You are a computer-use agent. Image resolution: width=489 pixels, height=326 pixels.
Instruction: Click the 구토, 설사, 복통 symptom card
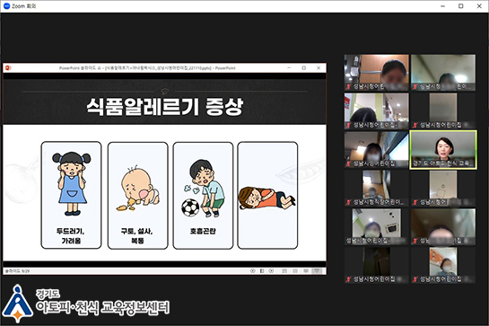tap(137, 196)
